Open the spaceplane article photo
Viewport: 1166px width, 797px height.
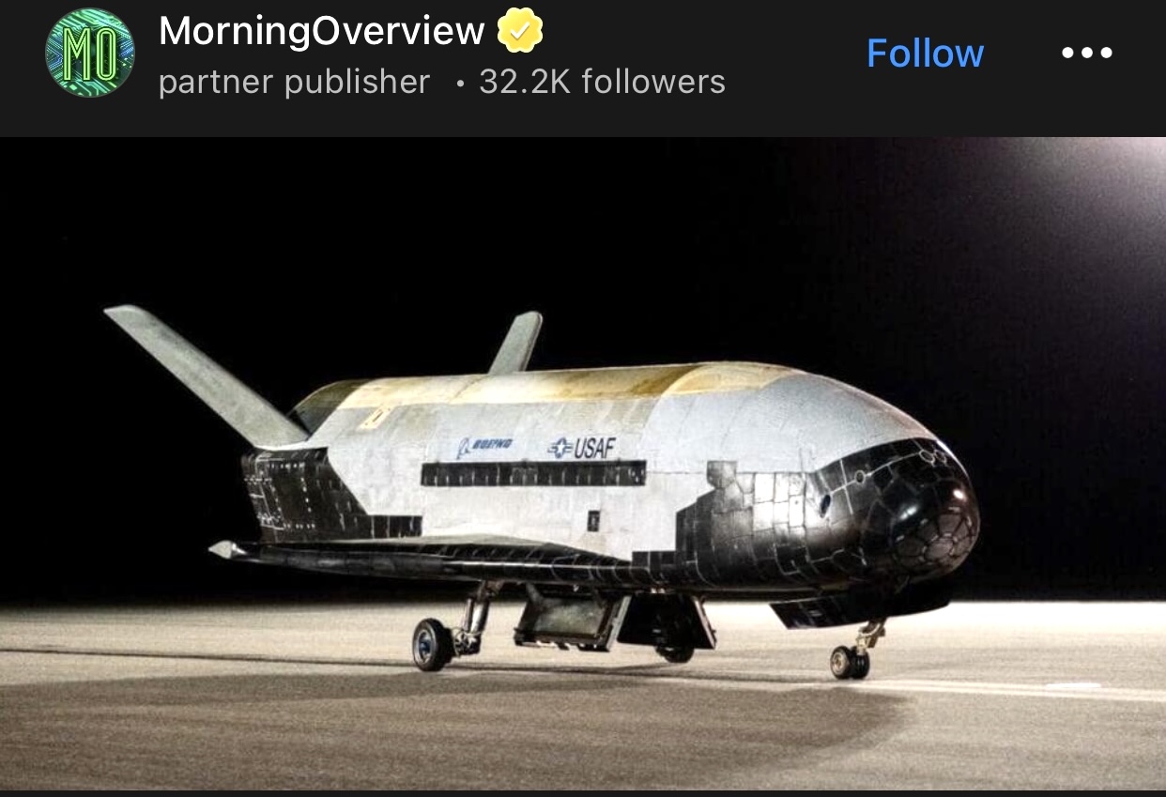point(583,463)
